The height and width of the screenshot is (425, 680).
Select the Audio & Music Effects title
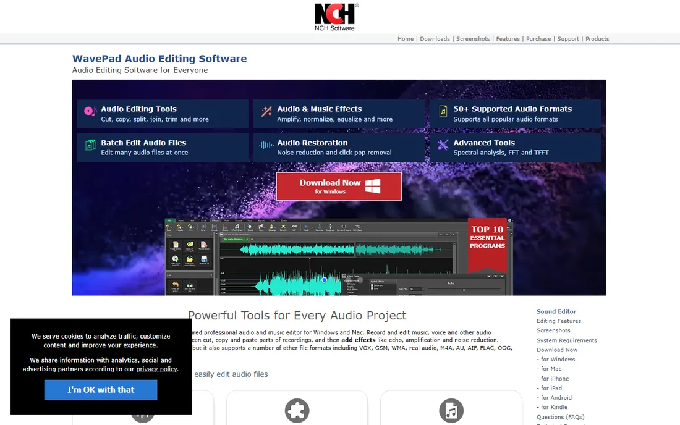pos(319,109)
